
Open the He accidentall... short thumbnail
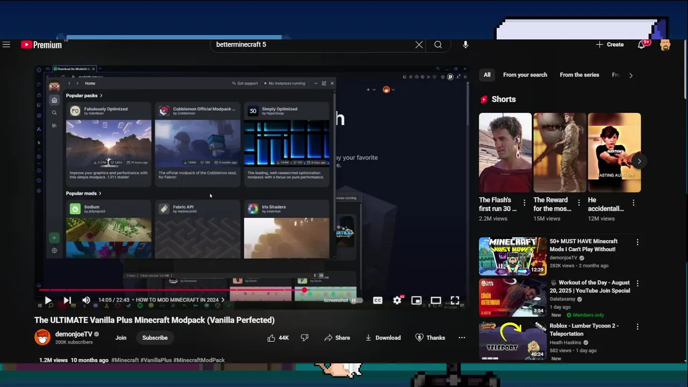[x=614, y=153]
